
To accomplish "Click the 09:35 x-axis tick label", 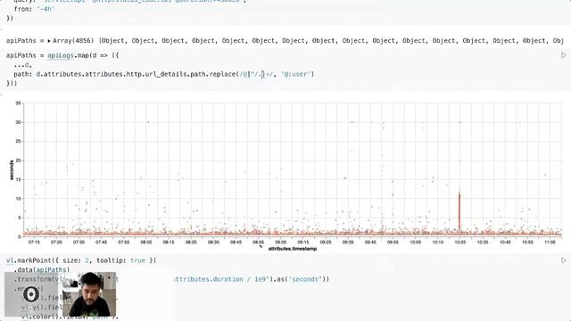I will tap(348, 242).
